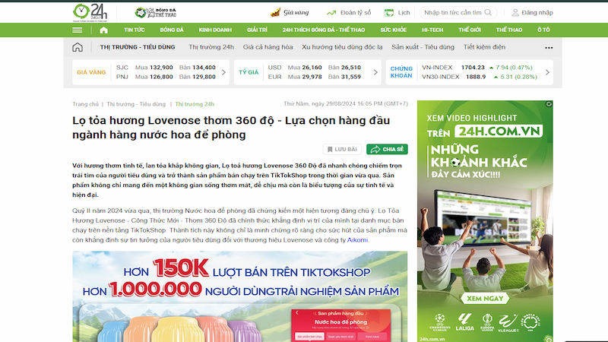
Task: Open the SỨC KHỎE menu
Action: tap(393, 30)
